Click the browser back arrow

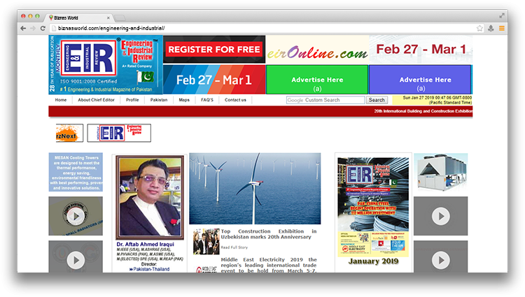coord(23,28)
